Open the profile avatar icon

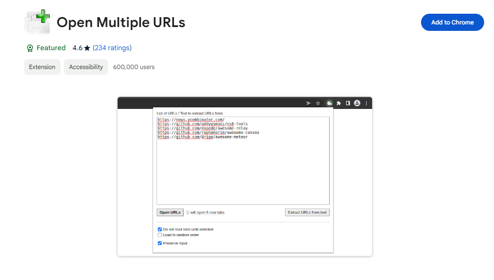pos(357,103)
